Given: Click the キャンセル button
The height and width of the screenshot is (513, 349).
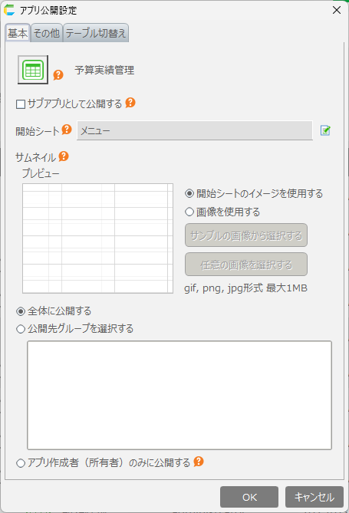Looking at the screenshot, I should (314, 497).
